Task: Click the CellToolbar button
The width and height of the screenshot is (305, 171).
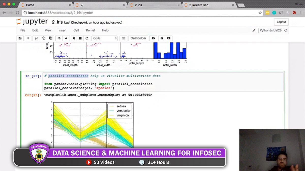Action: click(138, 38)
